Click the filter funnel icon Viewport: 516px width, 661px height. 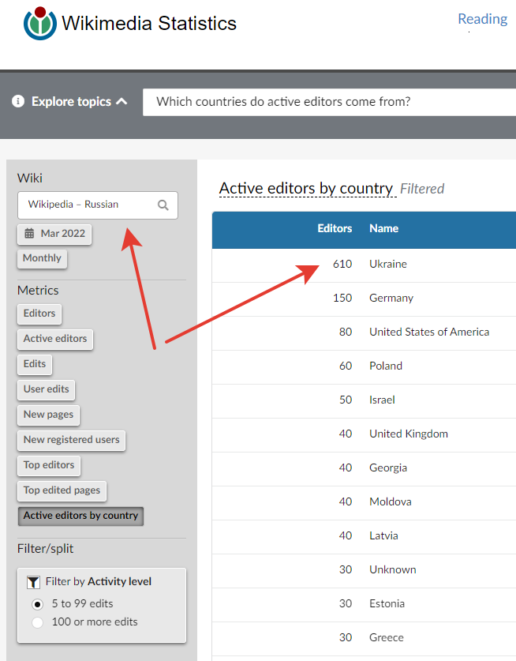[x=33, y=582]
